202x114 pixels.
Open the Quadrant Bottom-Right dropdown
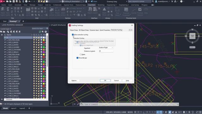click(x=106, y=47)
